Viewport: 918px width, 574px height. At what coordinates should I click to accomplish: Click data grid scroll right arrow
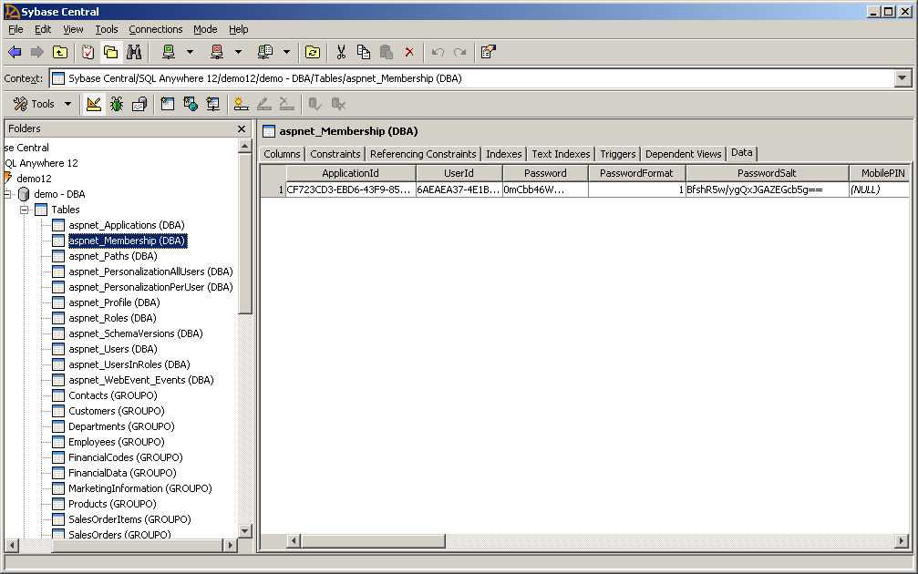click(x=902, y=541)
